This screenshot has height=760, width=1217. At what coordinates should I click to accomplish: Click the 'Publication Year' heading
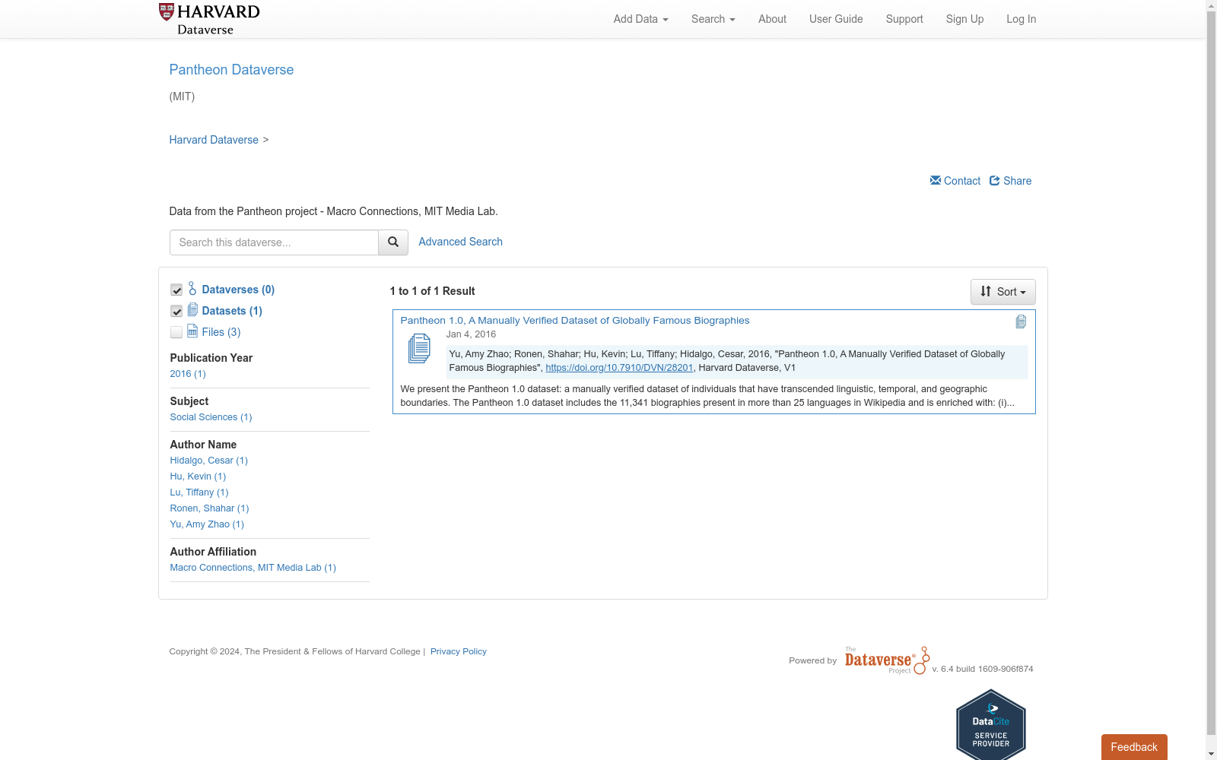[x=211, y=358]
